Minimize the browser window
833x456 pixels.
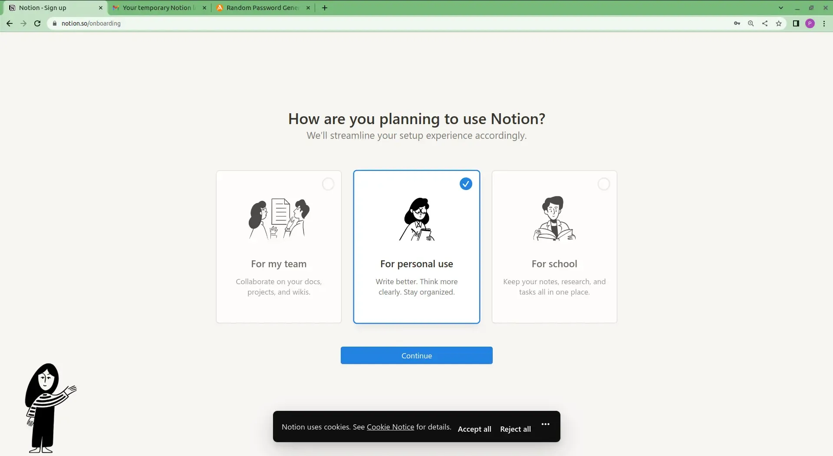[x=797, y=8]
